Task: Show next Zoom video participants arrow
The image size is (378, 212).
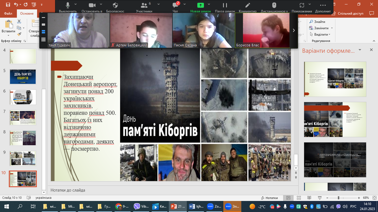Action: [294, 31]
